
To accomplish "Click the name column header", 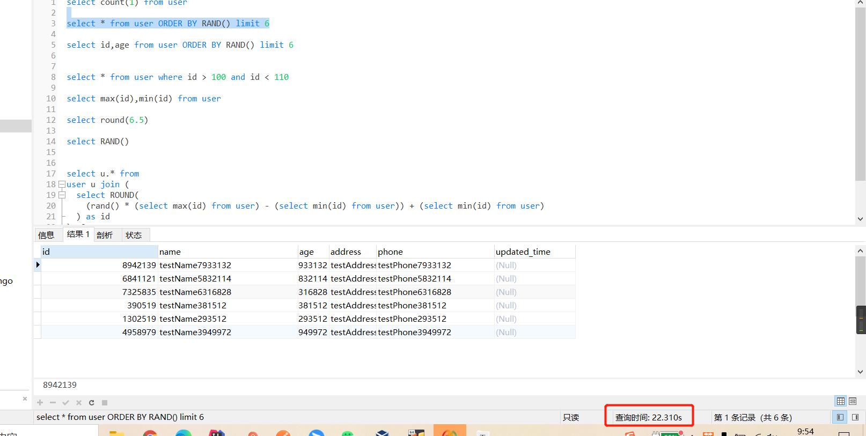I will coord(227,252).
